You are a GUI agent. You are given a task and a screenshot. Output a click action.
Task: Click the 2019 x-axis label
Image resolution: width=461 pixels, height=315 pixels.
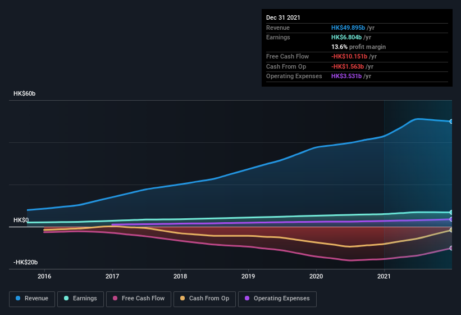(248, 276)
